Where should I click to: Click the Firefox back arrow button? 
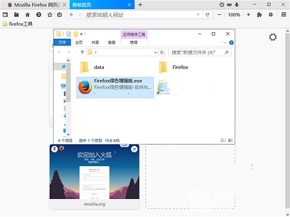click(x=71, y=15)
